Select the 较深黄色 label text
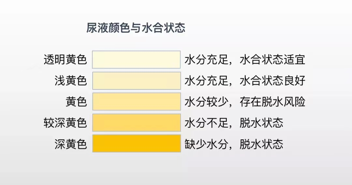The height and width of the screenshot is (185, 352). [65, 123]
